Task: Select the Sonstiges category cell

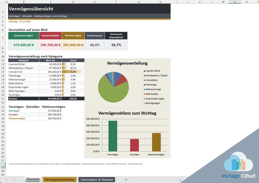Action: click(x=24, y=95)
